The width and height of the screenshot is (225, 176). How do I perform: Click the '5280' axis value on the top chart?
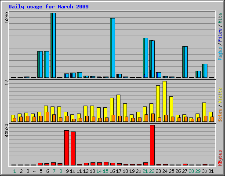pyautogui.click(x=7, y=18)
